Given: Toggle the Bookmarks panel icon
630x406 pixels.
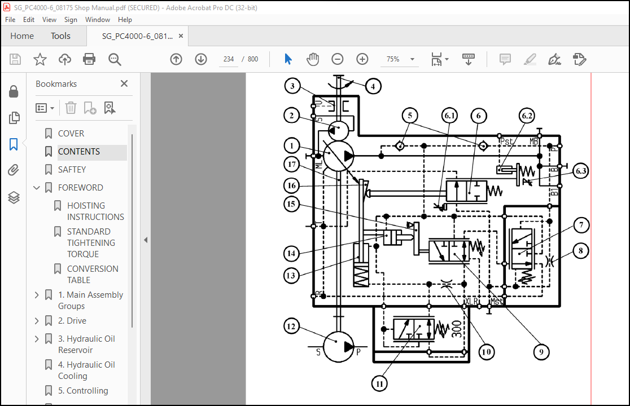Looking at the screenshot, I should pos(14,144).
